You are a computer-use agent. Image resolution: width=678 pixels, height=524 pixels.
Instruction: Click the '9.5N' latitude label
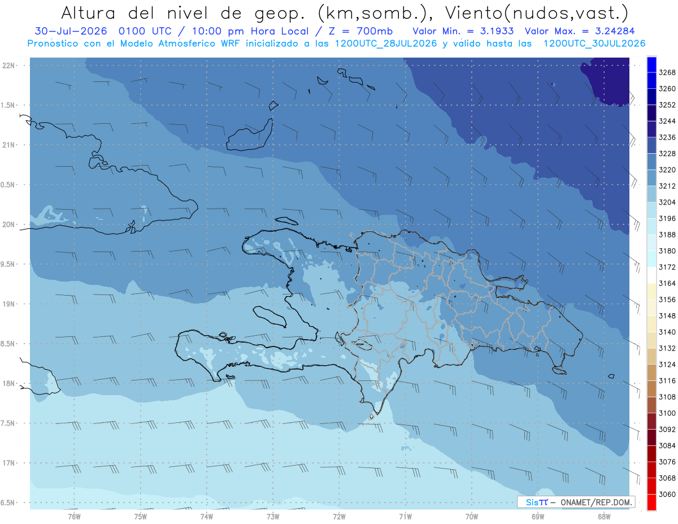(x=8, y=265)
